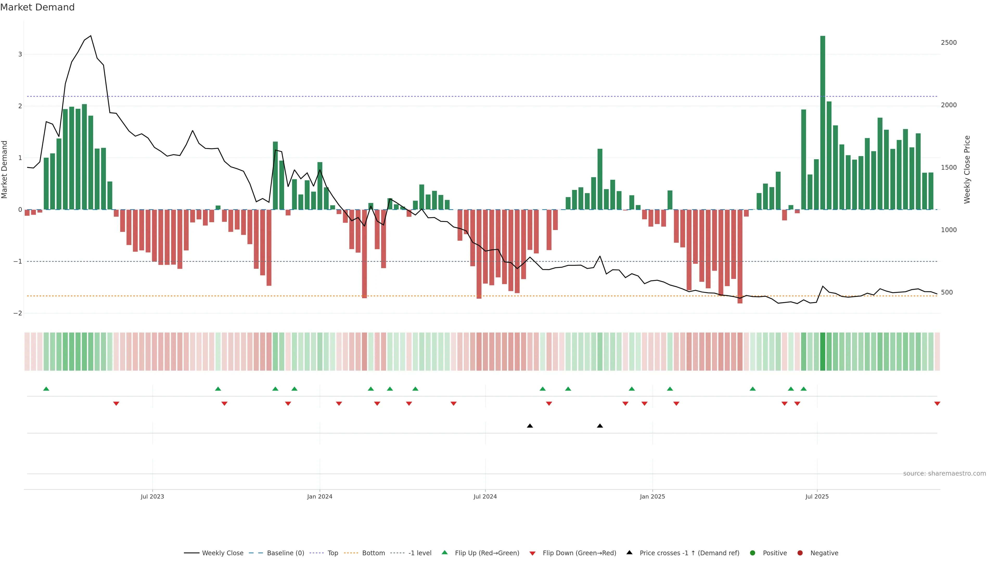The height and width of the screenshot is (562, 999).
Task: Click Flip Up green triangle legend icon
Action: click(445, 553)
